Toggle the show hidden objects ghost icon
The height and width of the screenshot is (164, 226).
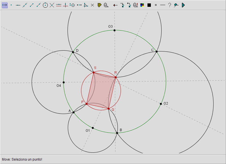(x=136, y=5)
